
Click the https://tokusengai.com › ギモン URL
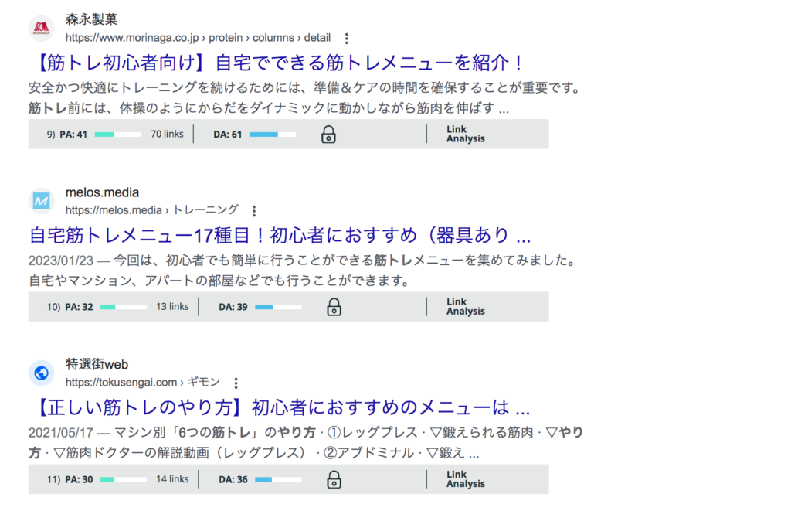[x=143, y=382]
